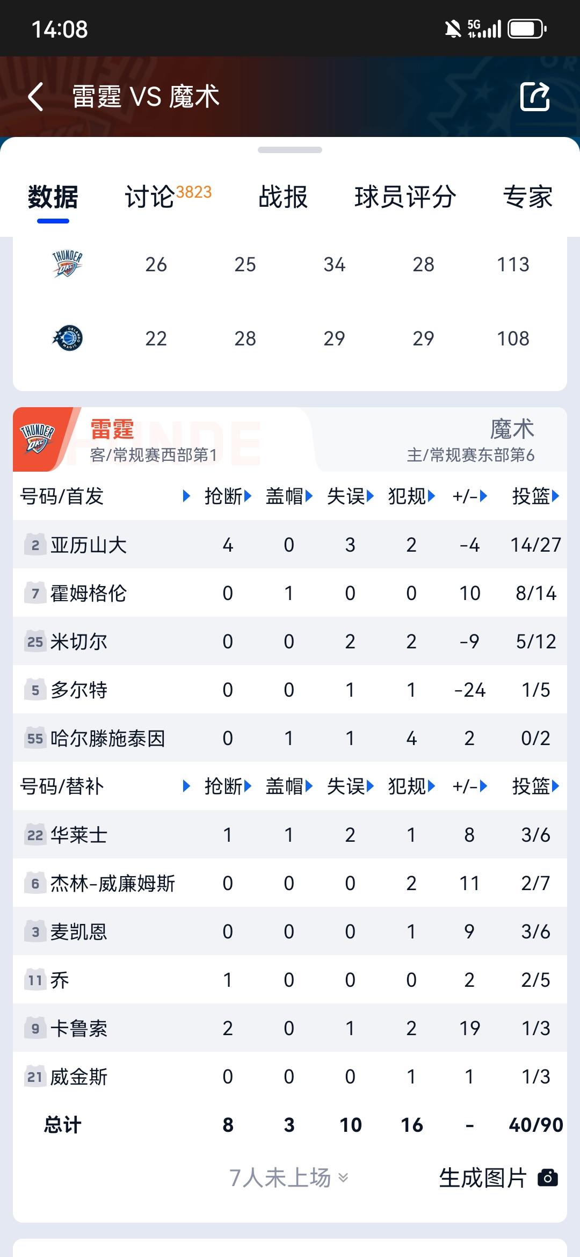Viewport: 580px width, 1257px height.
Task: Sort bench players by 投篮 column
Action: pos(535,786)
